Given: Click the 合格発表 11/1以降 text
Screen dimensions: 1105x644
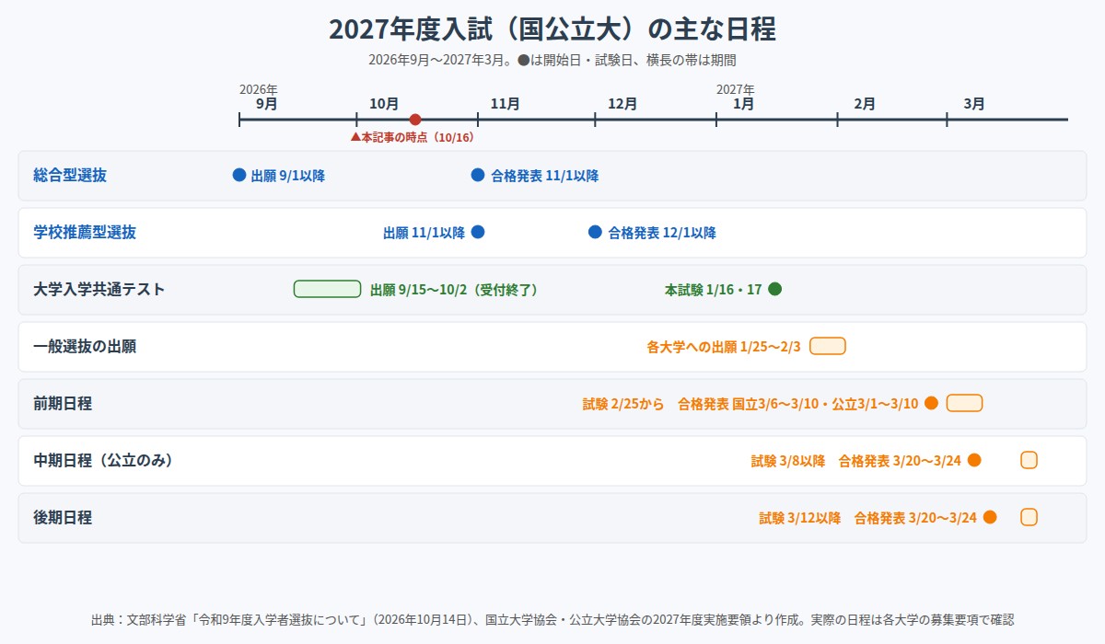Looking at the screenshot, I should [x=545, y=176].
